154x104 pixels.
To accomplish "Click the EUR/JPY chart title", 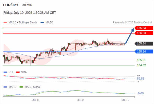I will point(11,5).
